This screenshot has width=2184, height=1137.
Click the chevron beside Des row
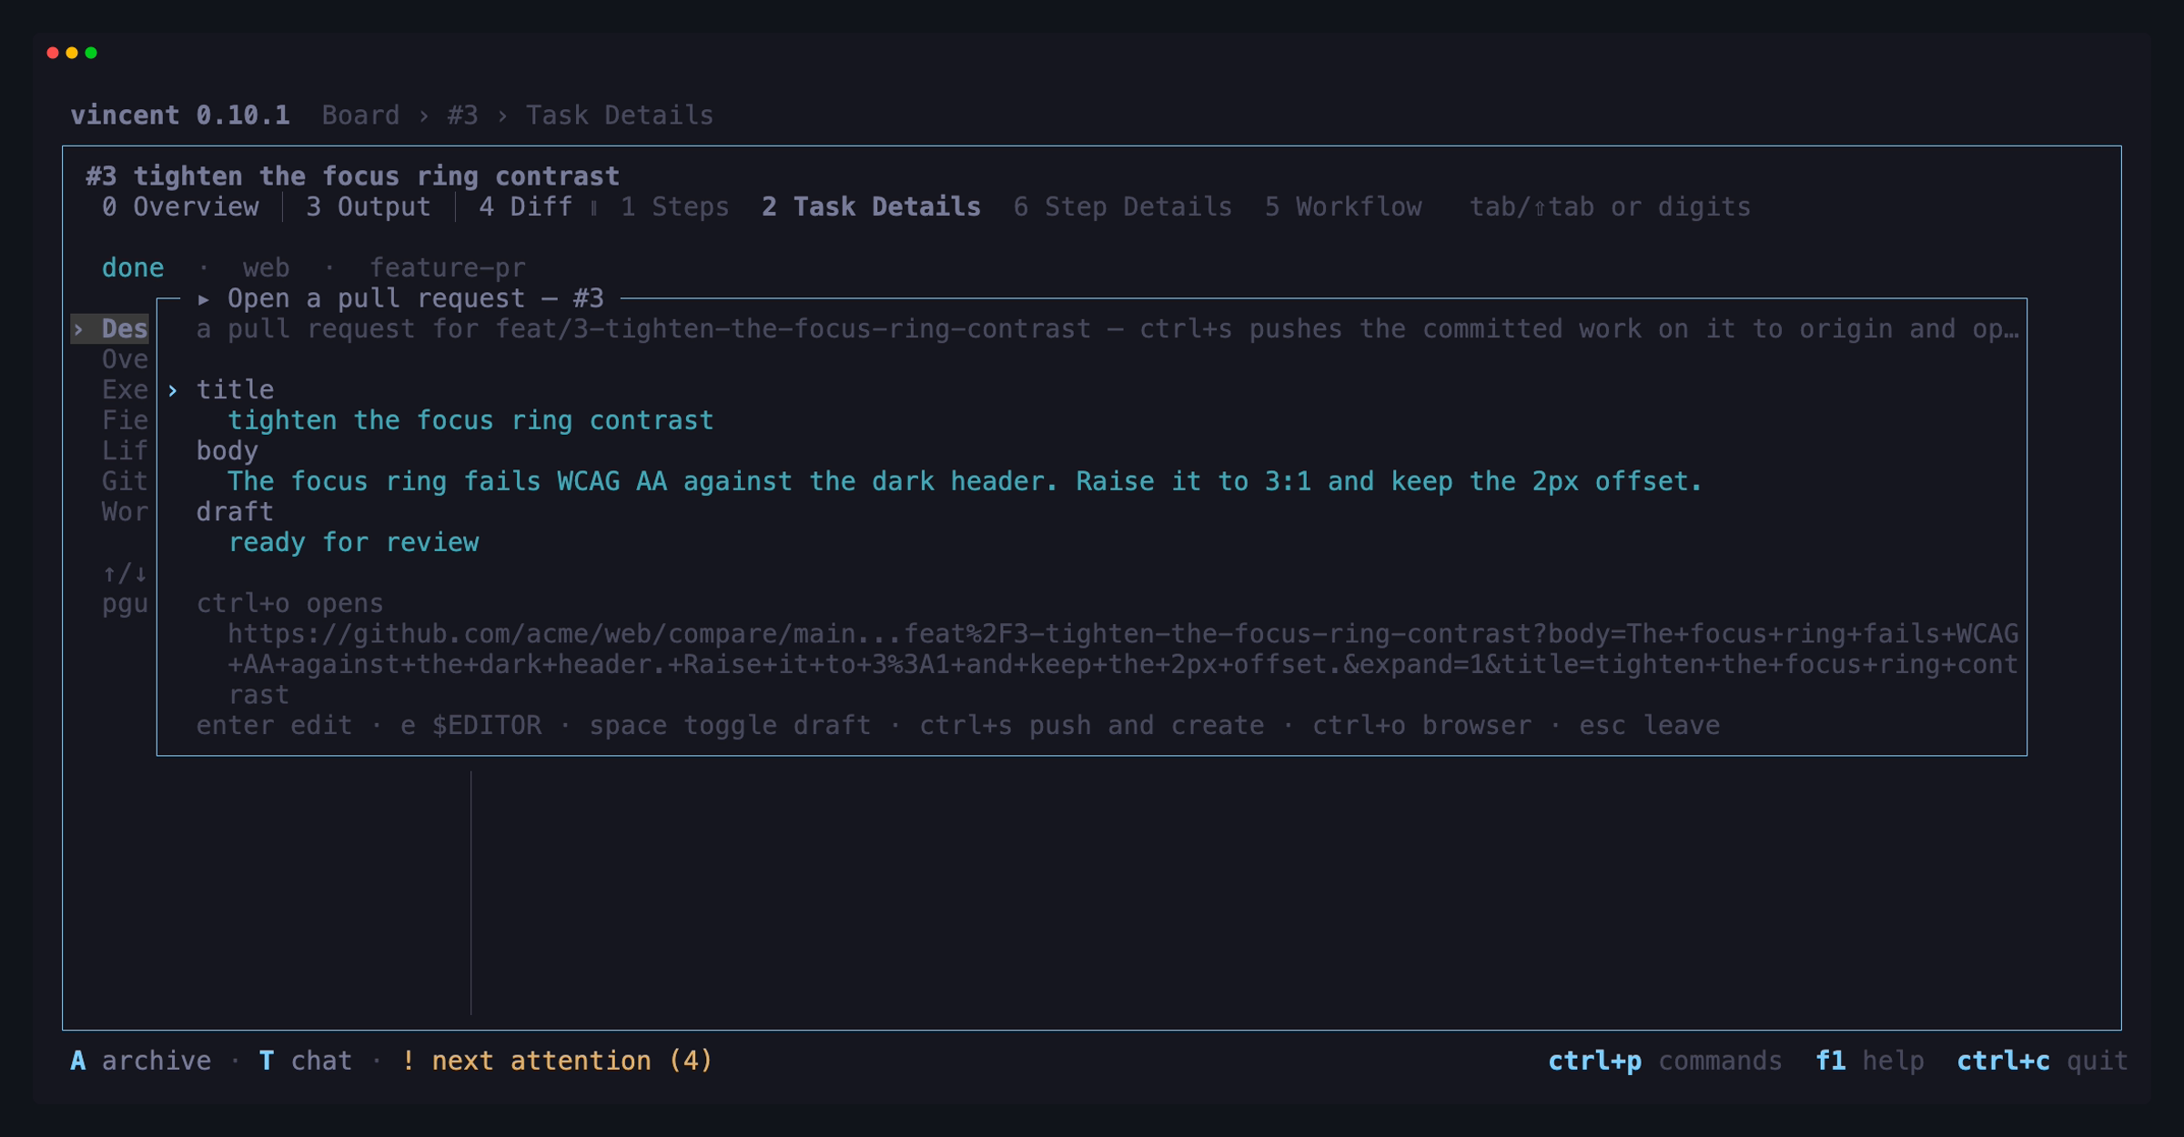coord(79,329)
